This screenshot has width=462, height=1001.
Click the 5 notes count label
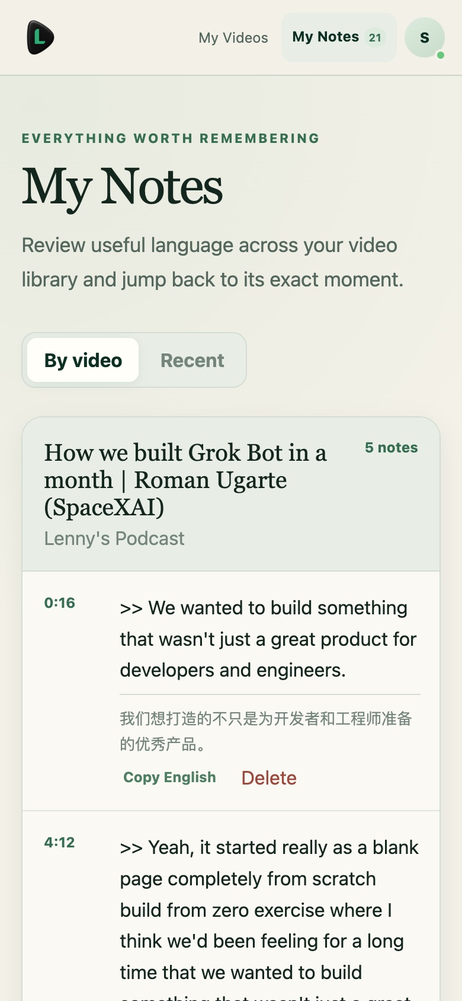coord(392,448)
